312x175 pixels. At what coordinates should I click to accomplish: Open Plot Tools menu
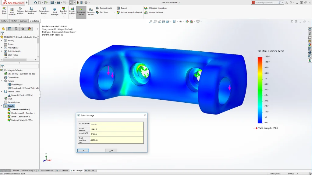coord(102,12)
